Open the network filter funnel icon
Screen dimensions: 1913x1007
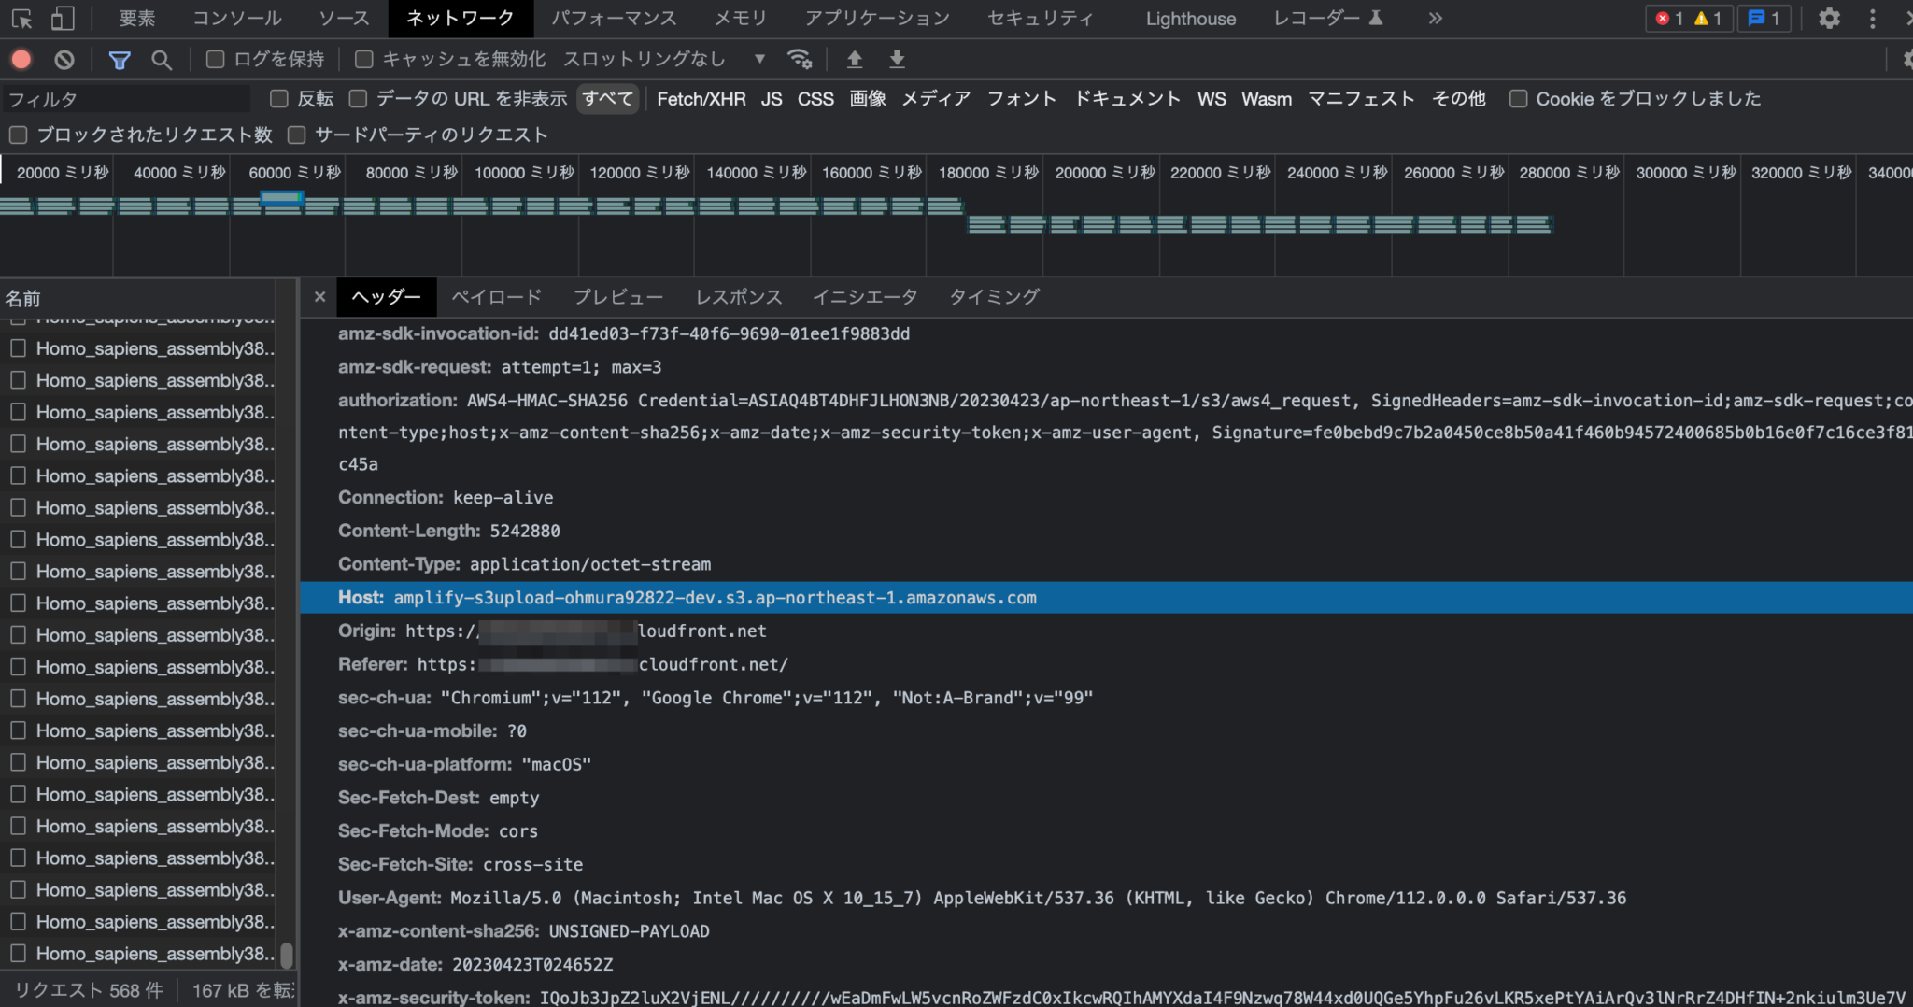tap(120, 58)
